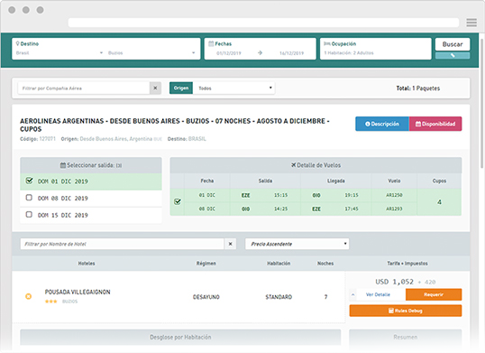Click the Fechas calendar icon

[x=211, y=43]
